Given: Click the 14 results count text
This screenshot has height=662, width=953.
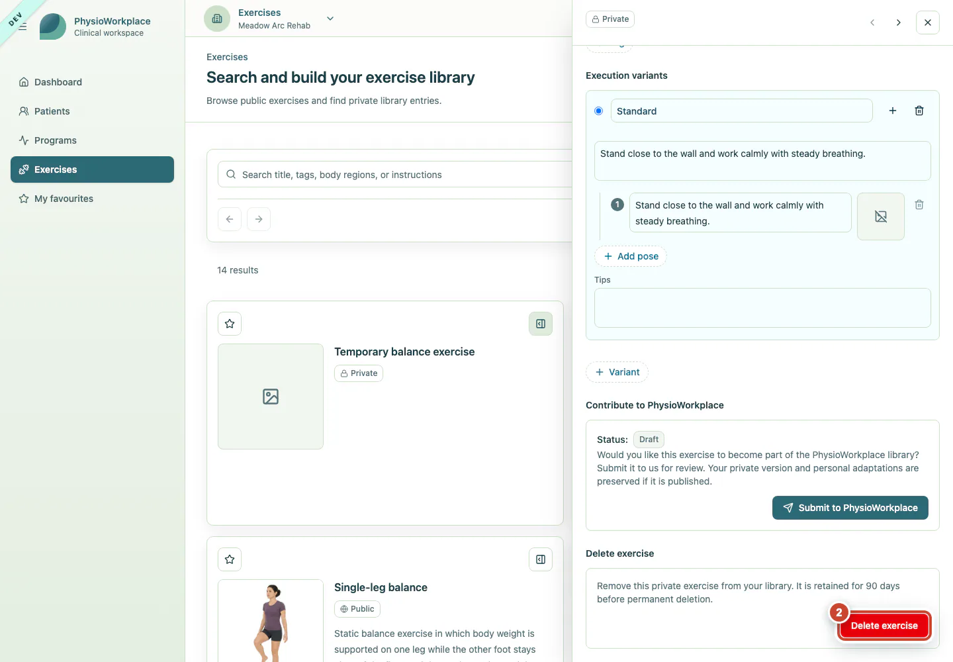Looking at the screenshot, I should 238,270.
